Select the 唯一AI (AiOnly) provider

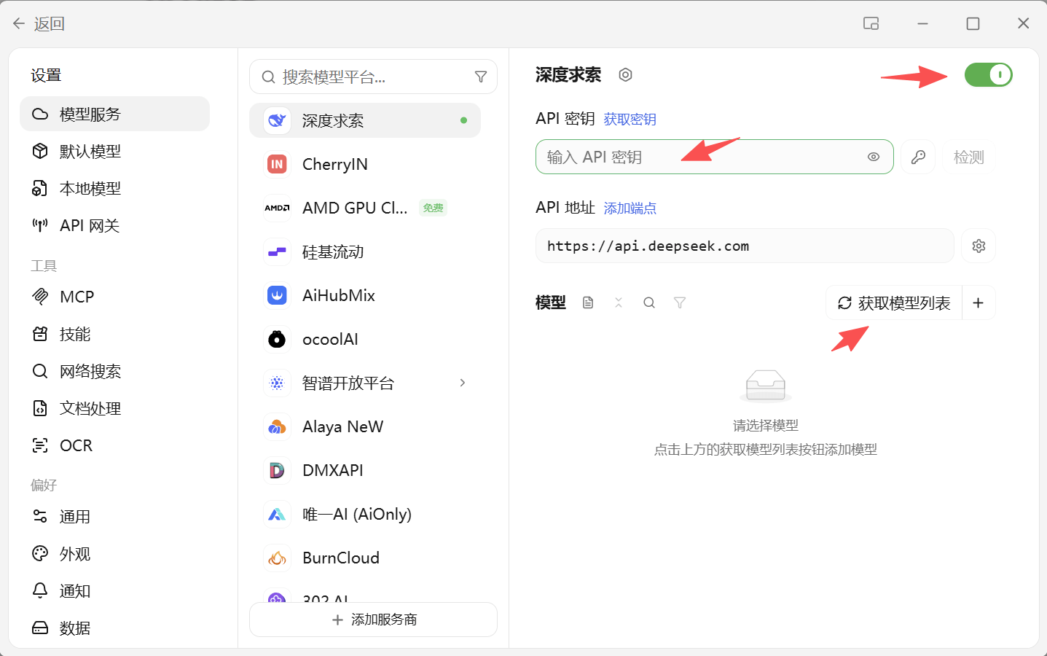pos(365,514)
